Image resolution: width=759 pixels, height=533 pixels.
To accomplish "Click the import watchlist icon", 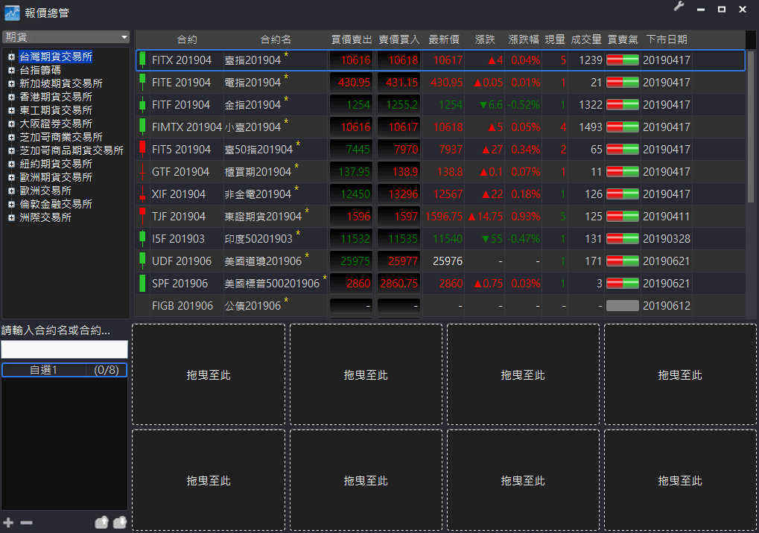I will [120, 523].
